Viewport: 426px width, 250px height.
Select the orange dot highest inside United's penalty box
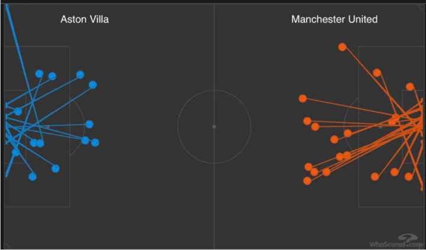click(x=377, y=73)
